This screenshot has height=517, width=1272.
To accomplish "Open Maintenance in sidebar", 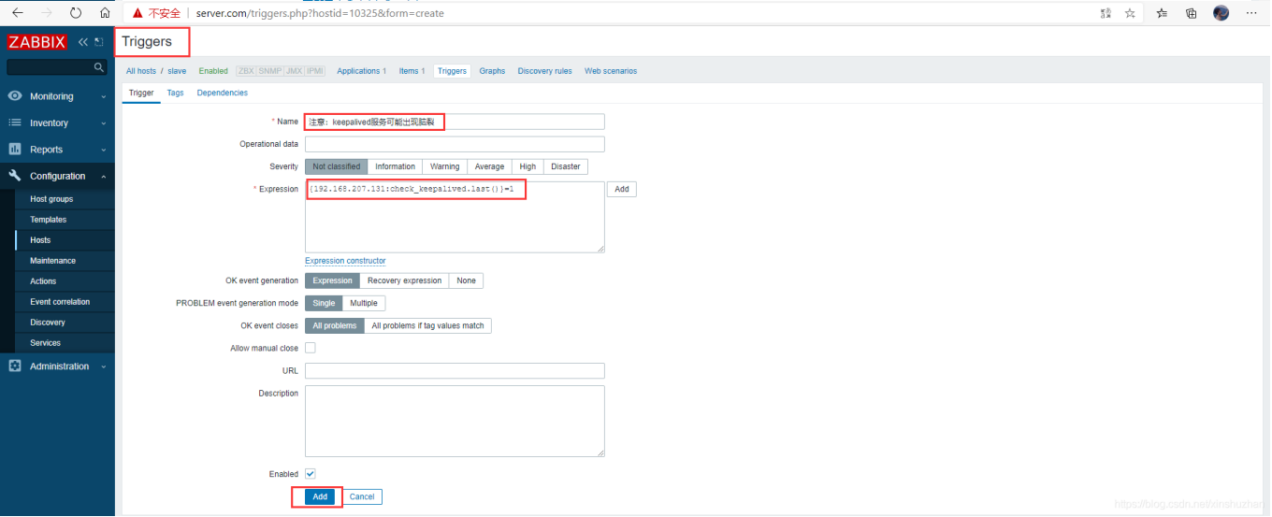I will (x=52, y=261).
